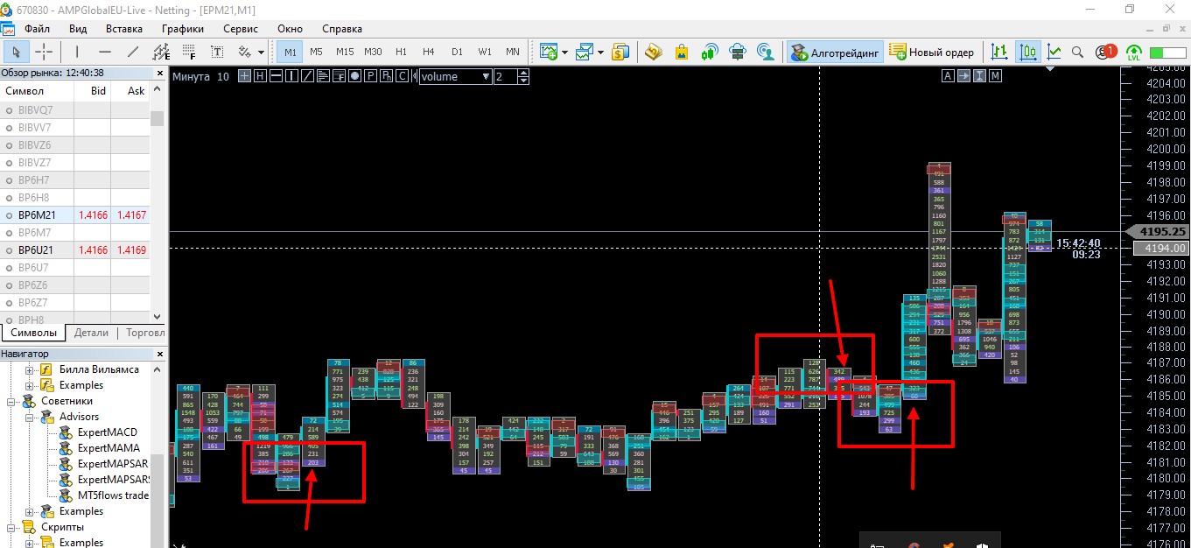Viewport: 1191px width, 548px height.
Task: Open the Окно menu
Action: click(x=291, y=28)
